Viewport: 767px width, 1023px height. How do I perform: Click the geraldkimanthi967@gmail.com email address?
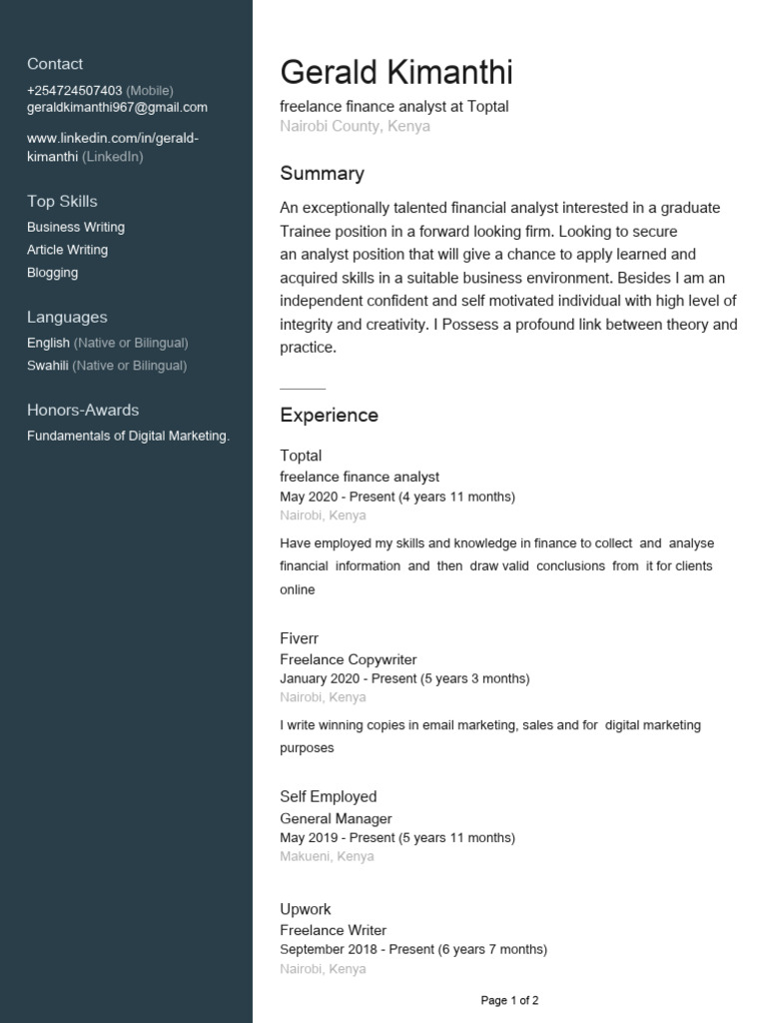click(x=117, y=108)
